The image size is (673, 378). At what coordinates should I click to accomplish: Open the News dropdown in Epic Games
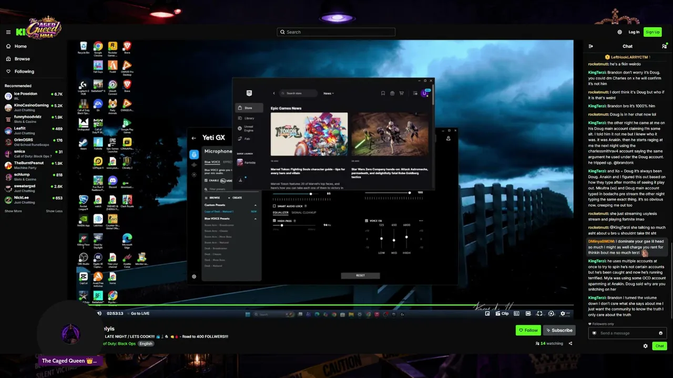[329, 93]
